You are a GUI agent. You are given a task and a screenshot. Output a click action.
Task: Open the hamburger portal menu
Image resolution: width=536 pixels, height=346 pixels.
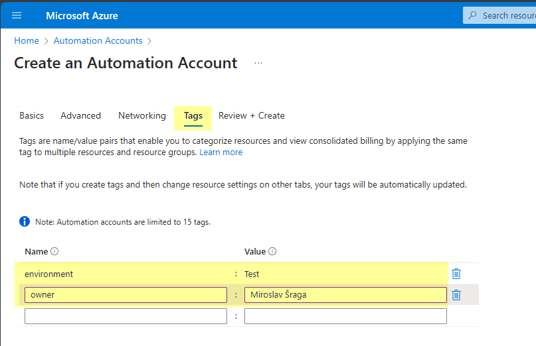pyautogui.click(x=17, y=15)
